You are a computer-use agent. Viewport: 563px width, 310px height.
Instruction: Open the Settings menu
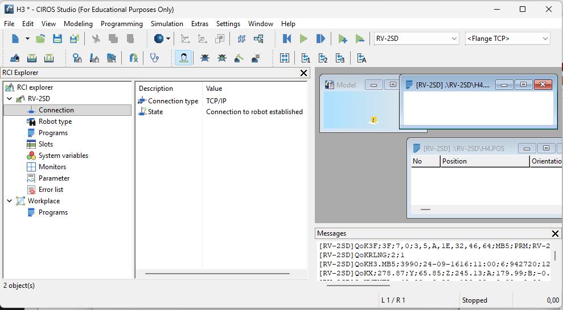[x=228, y=24]
